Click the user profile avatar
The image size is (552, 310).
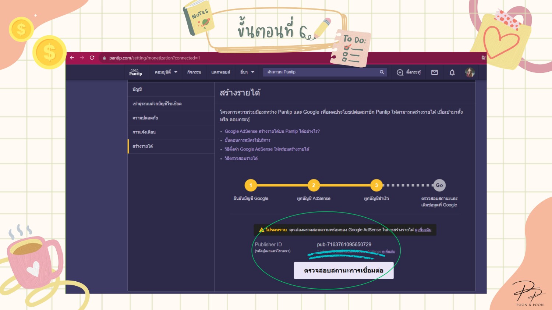(x=470, y=72)
